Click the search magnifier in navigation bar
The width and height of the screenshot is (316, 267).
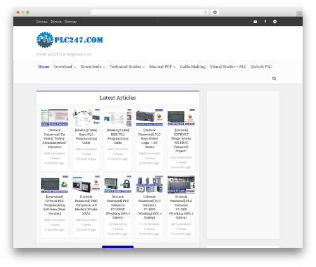274,78
